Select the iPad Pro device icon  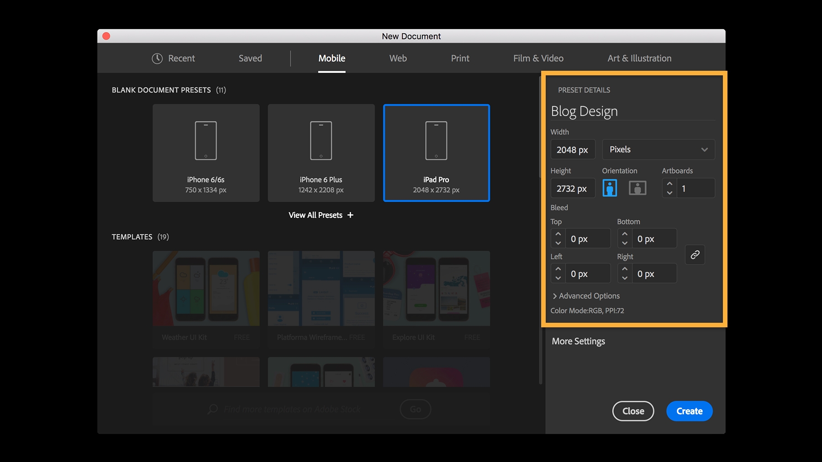pos(436,141)
